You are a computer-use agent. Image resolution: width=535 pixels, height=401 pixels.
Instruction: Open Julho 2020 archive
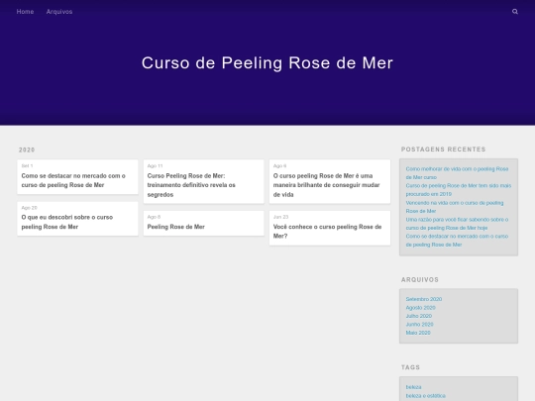(x=419, y=316)
